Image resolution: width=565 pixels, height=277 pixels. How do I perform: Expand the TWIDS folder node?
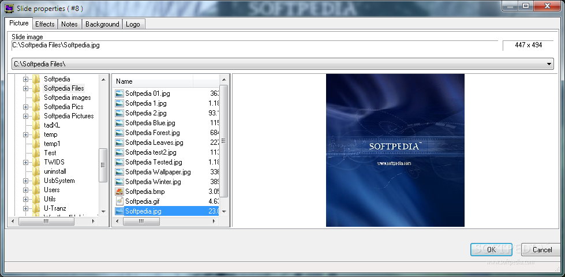[x=25, y=162]
